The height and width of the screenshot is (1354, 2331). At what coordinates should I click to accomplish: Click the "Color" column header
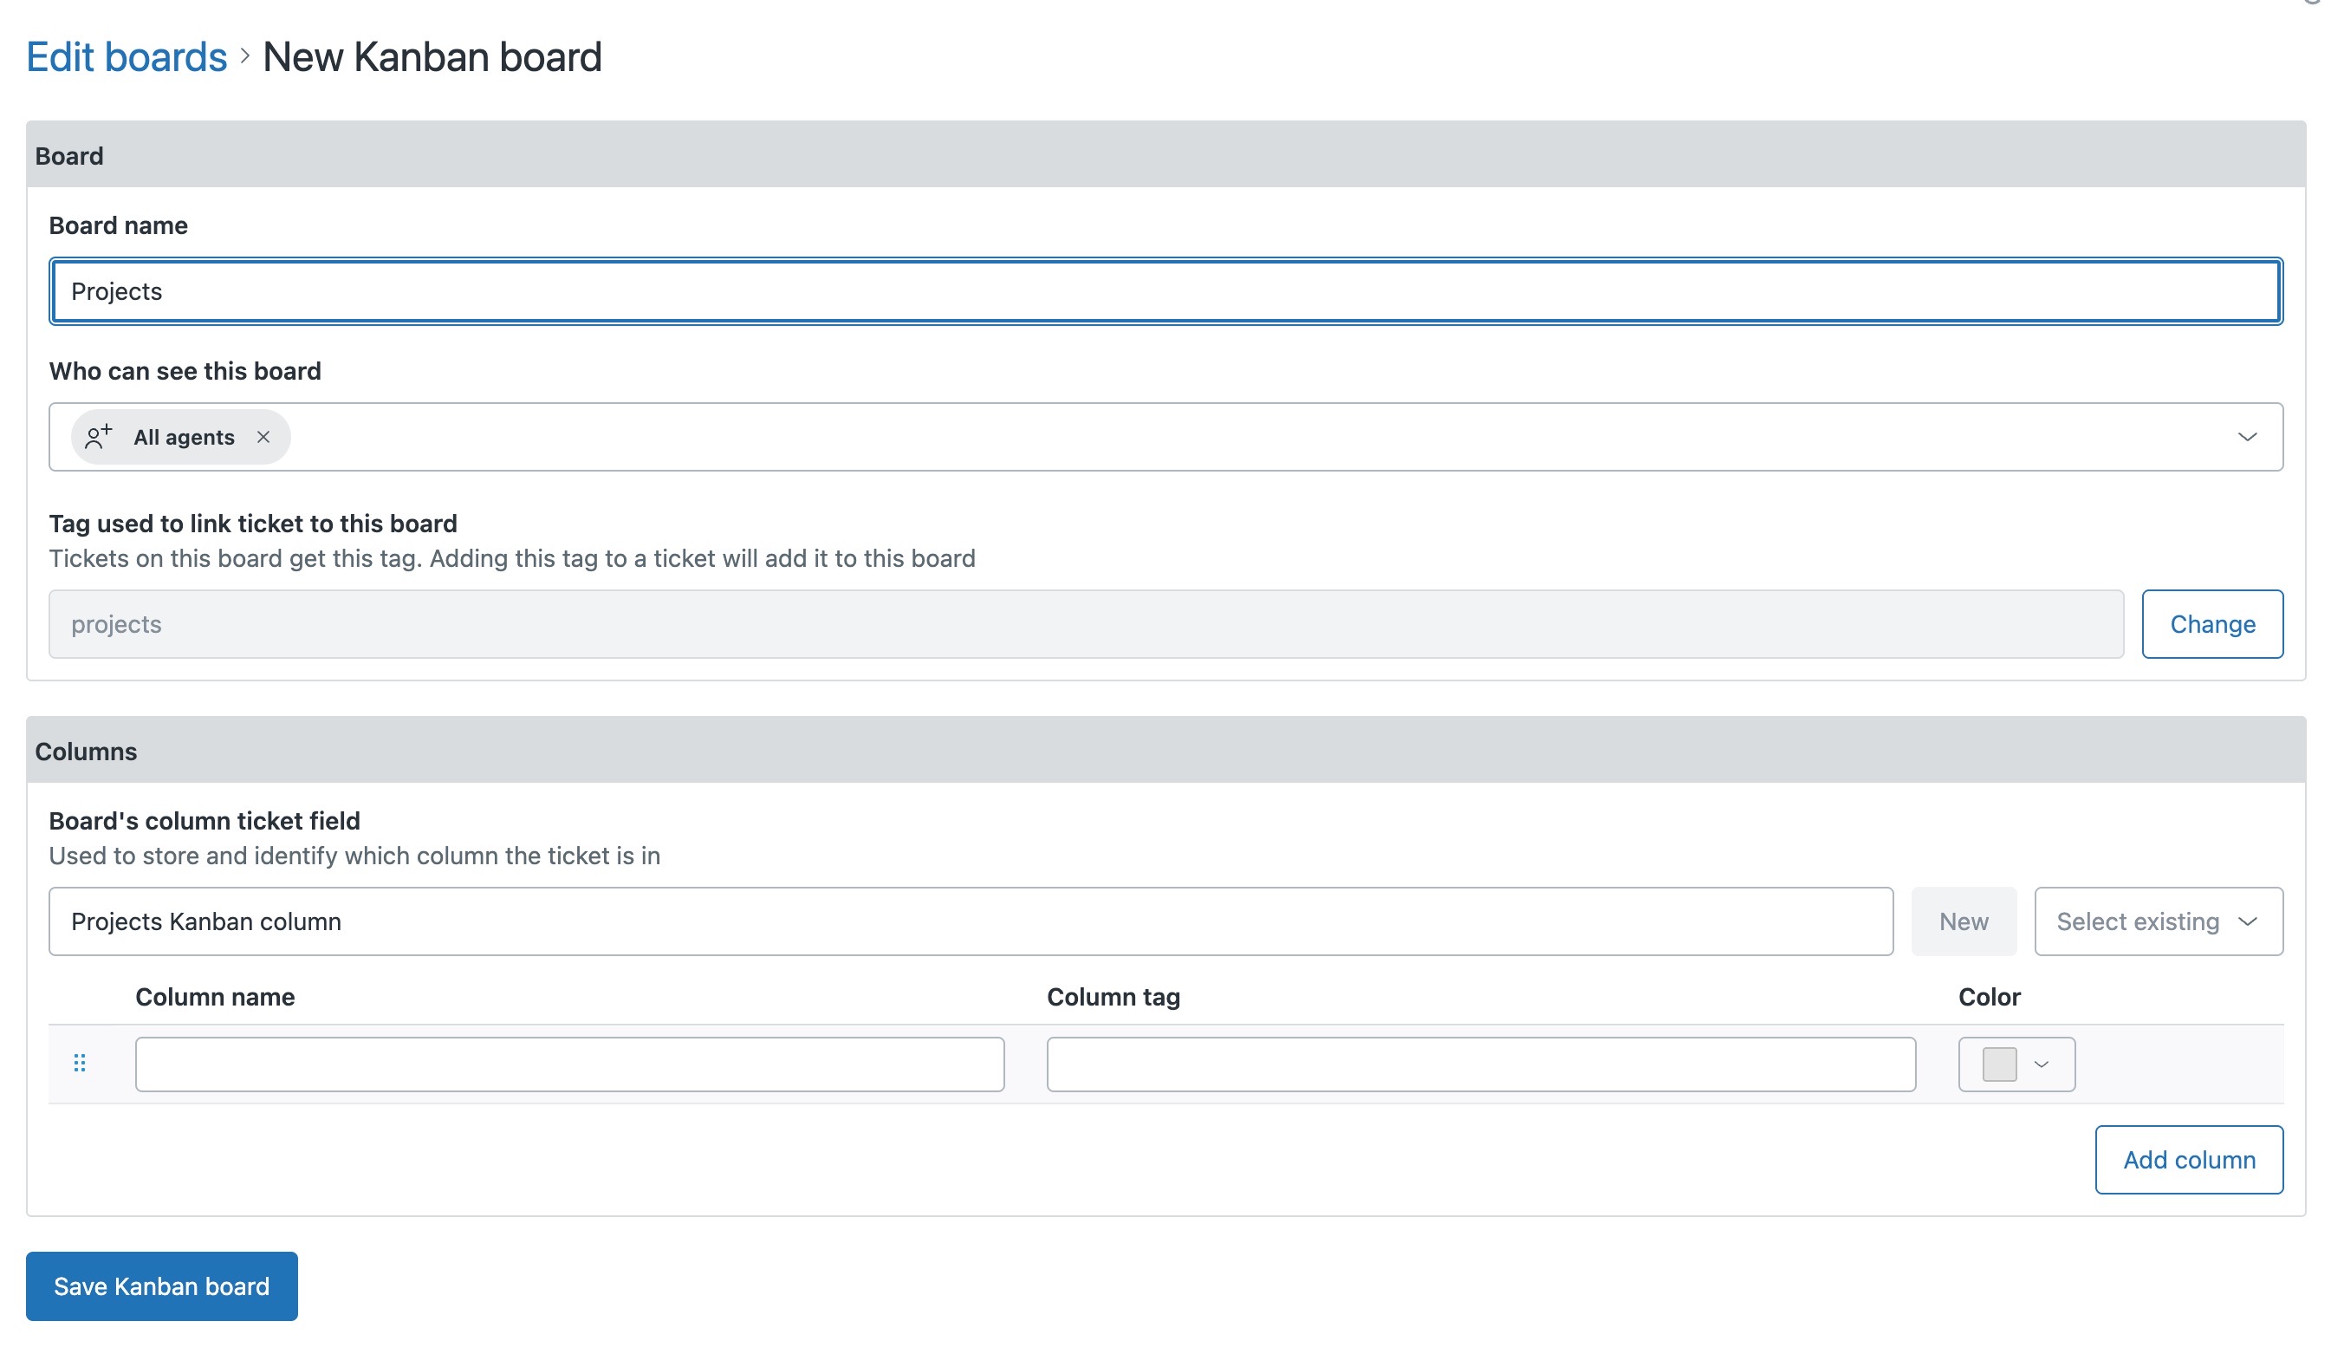[x=1989, y=997]
